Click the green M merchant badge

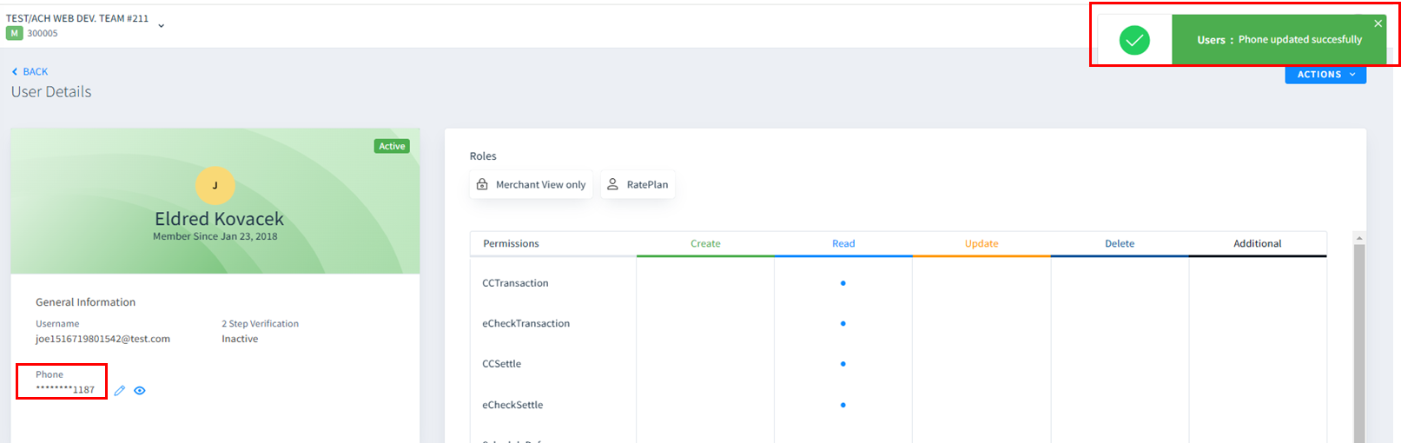14,33
